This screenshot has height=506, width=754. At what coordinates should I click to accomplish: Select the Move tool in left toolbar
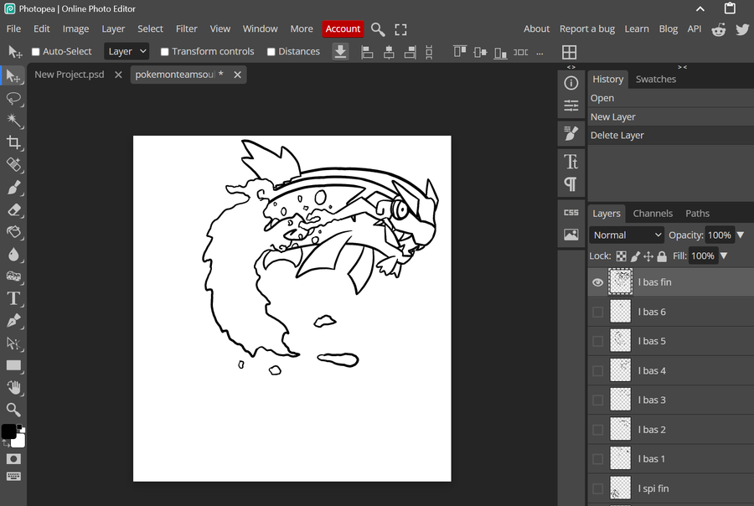(13, 76)
